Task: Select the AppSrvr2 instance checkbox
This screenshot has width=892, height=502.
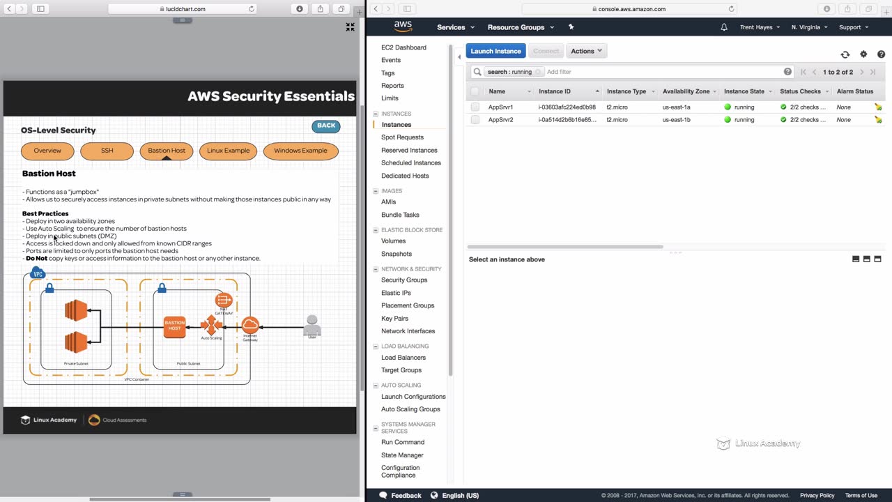Action: pos(475,120)
